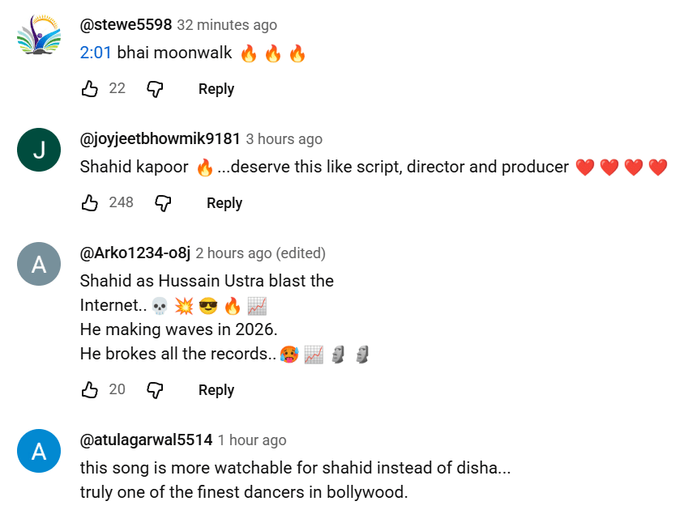The height and width of the screenshot is (514, 688).
Task: Click the "32 minutes ago" comment timestamp
Action: coord(227,25)
